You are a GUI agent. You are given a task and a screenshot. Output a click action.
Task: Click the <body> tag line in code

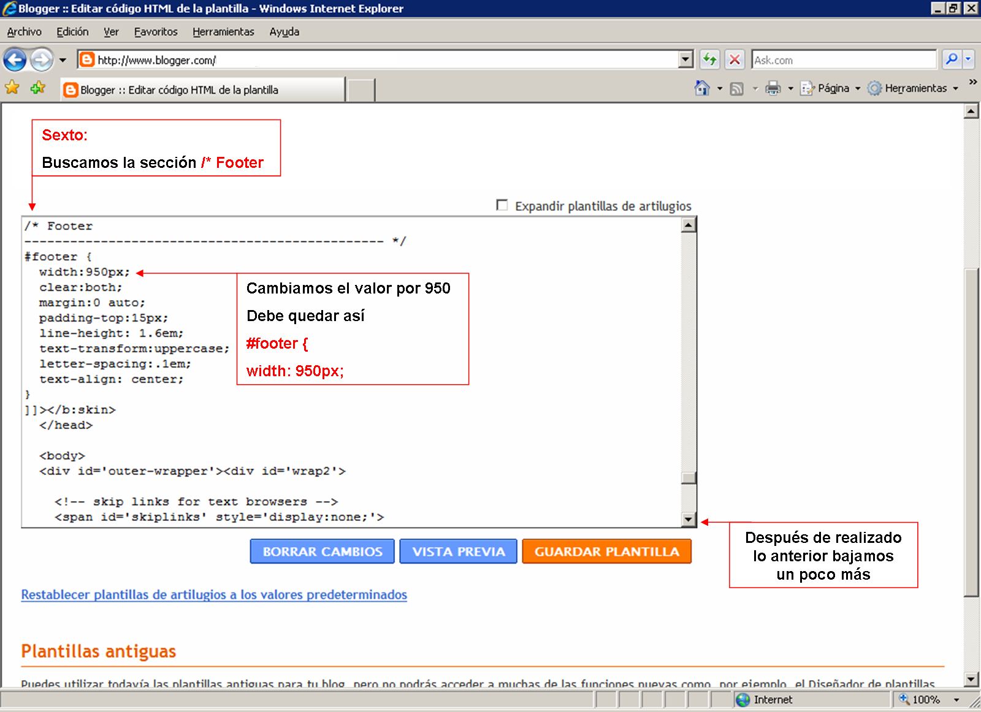click(62, 456)
